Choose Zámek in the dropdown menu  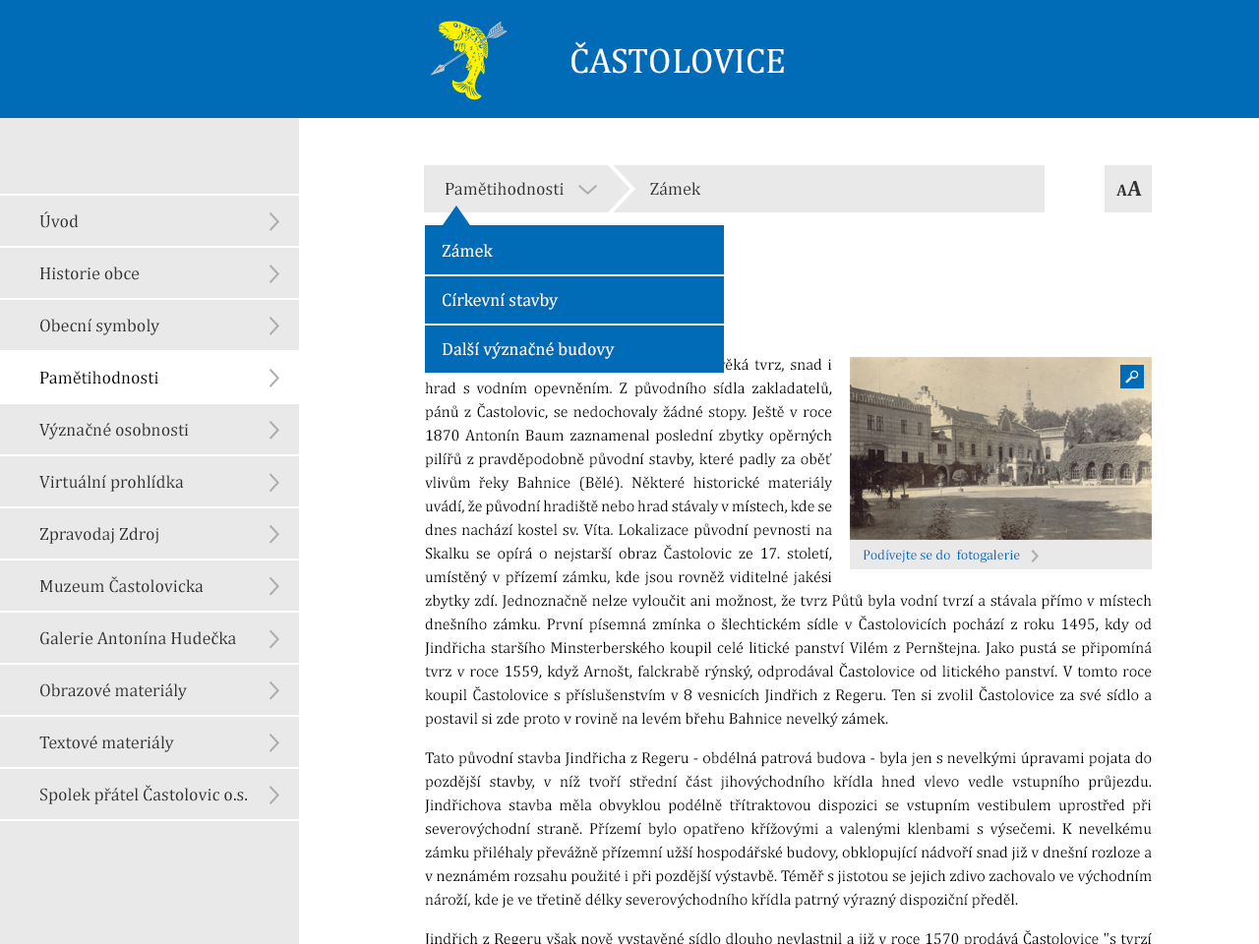574,251
